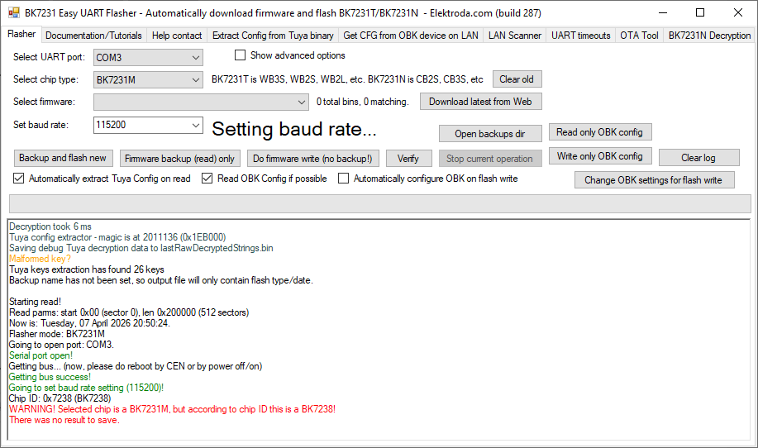
Task: Click the red WARNING Selected chip log line
Action: coord(172,409)
